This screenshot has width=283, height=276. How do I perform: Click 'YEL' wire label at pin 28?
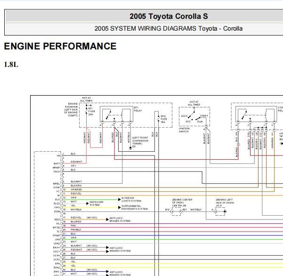coord(73,261)
